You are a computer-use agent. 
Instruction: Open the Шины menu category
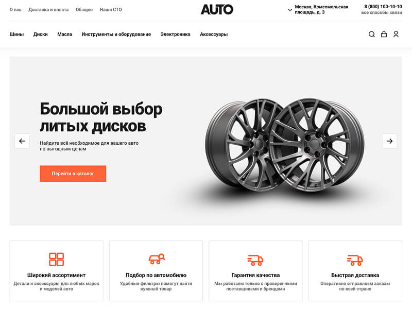point(16,34)
